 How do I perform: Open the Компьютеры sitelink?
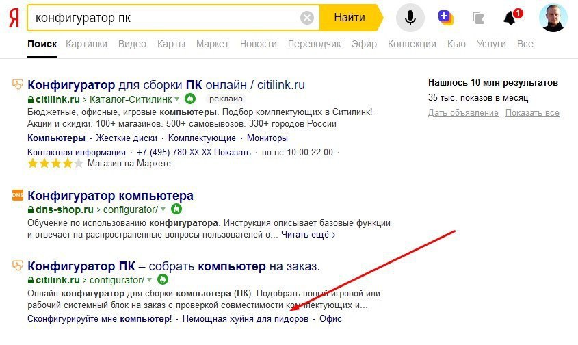pyautogui.click(x=56, y=138)
